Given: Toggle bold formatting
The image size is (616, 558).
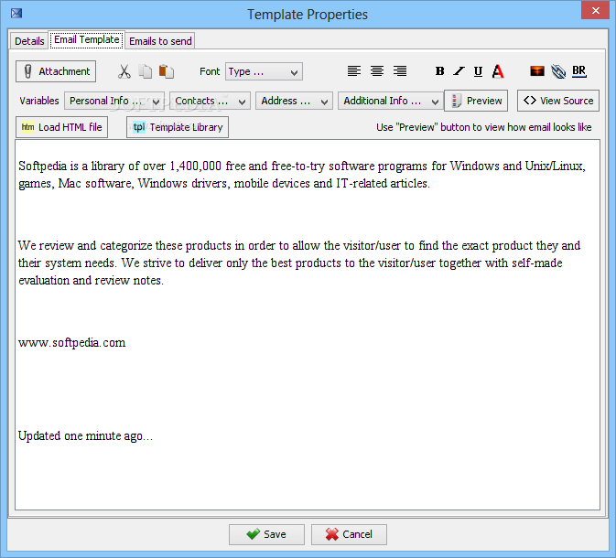Looking at the screenshot, I should (439, 71).
